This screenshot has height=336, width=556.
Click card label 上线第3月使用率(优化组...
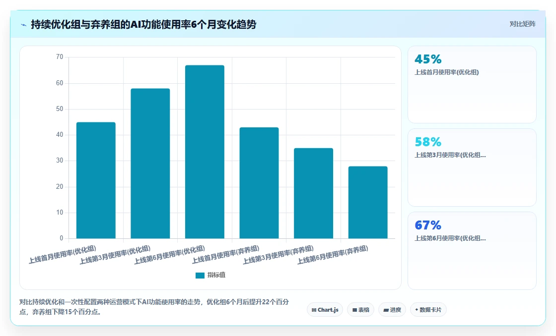[450, 155]
